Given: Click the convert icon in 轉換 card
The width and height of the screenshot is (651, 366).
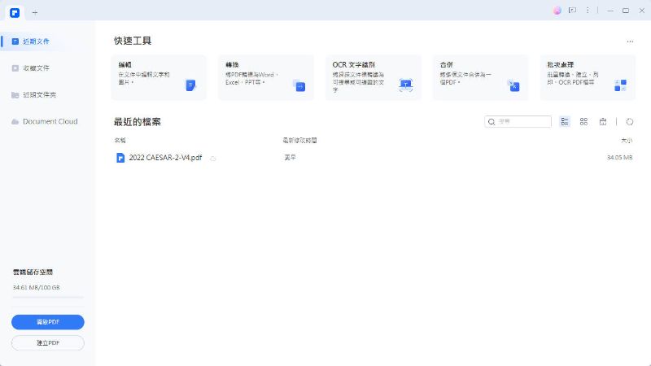Looking at the screenshot, I should 299,85.
